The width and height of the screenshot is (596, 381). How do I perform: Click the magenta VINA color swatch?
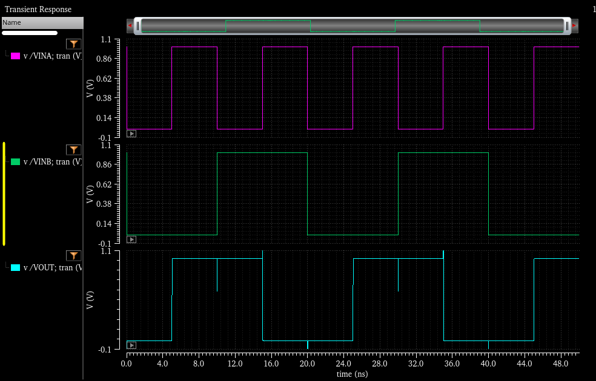15,56
